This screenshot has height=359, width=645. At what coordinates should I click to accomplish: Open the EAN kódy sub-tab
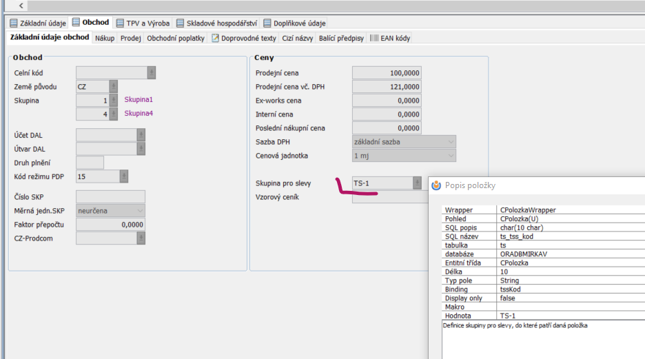click(390, 38)
